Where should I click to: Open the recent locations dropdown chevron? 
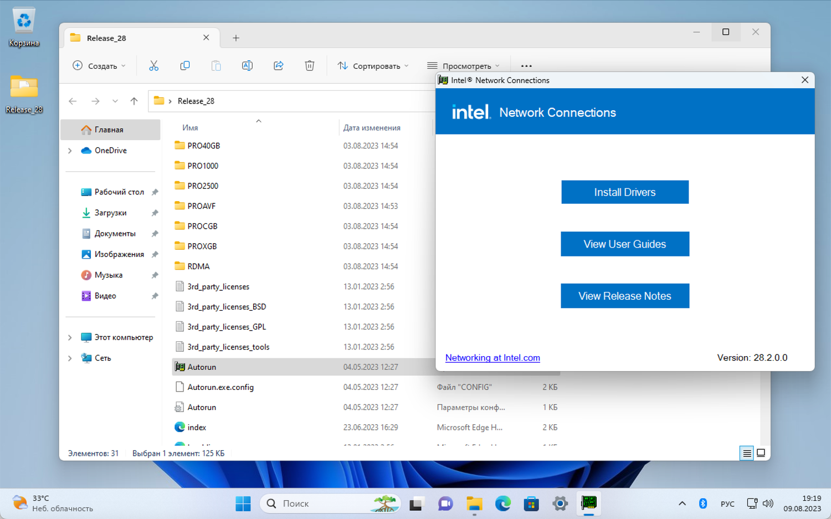(115, 101)
